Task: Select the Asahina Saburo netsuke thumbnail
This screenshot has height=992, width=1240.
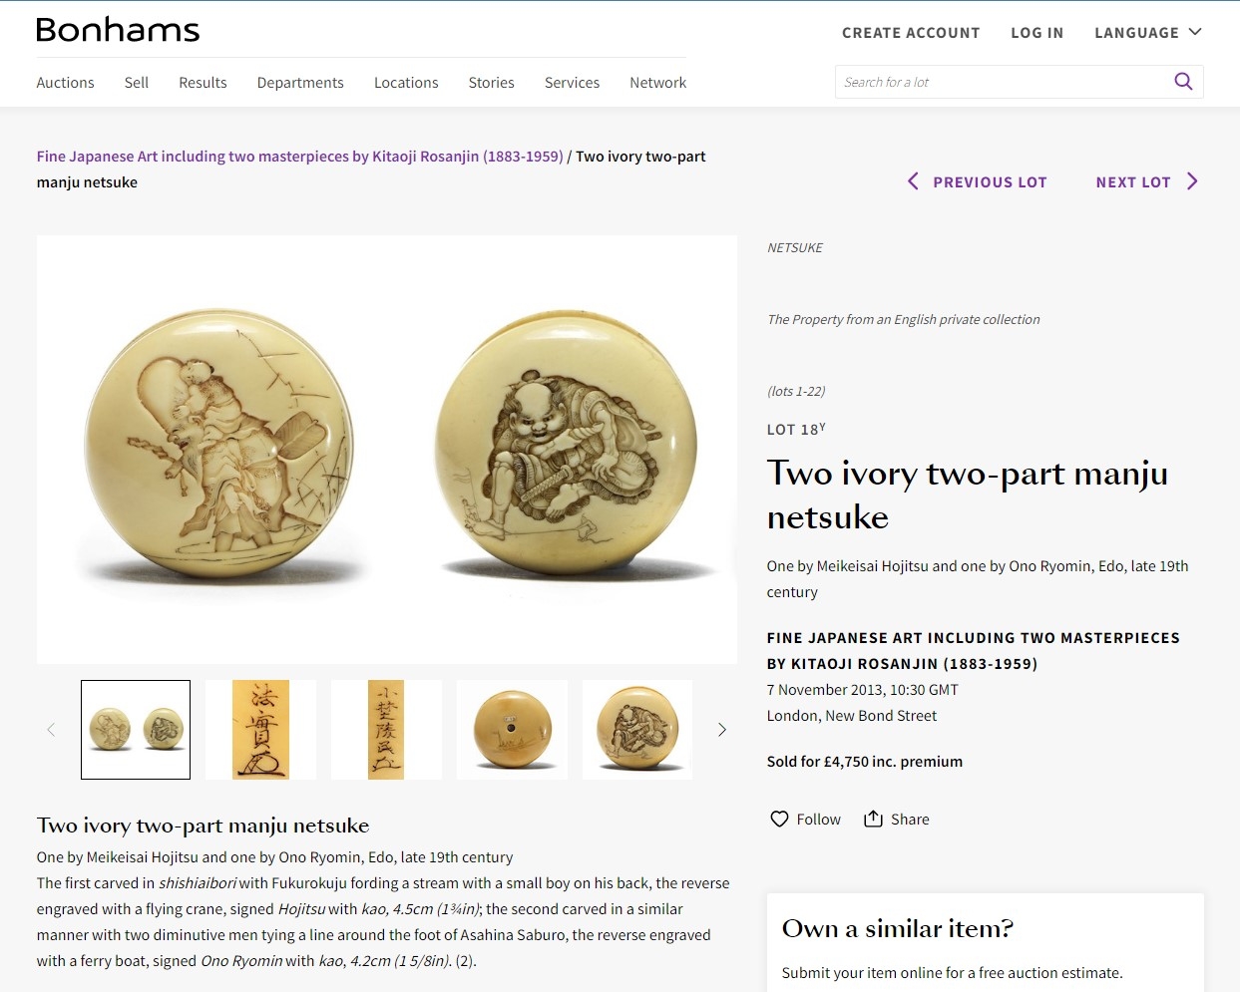Action: (637, 730)
